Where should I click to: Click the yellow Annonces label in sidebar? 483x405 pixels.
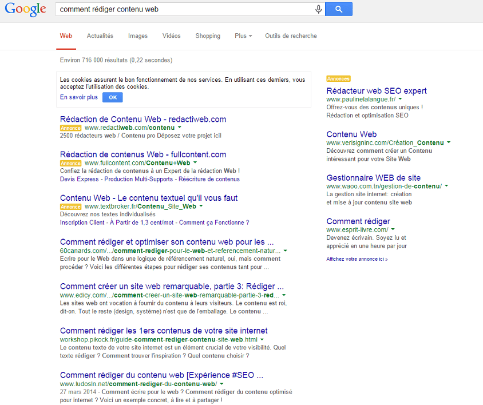coord(338,79)
